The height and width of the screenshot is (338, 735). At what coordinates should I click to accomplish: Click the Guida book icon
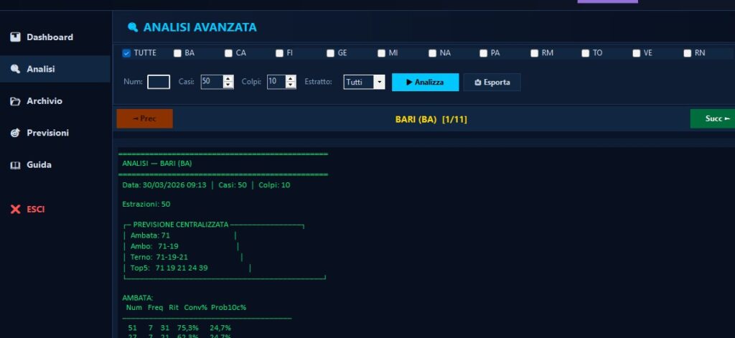click(x=15, y=165)
